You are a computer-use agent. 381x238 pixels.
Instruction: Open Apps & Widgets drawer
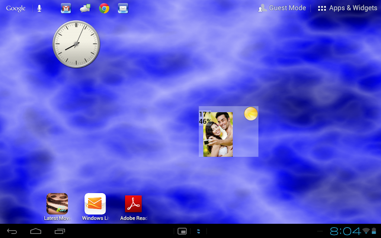coord(348,8)
